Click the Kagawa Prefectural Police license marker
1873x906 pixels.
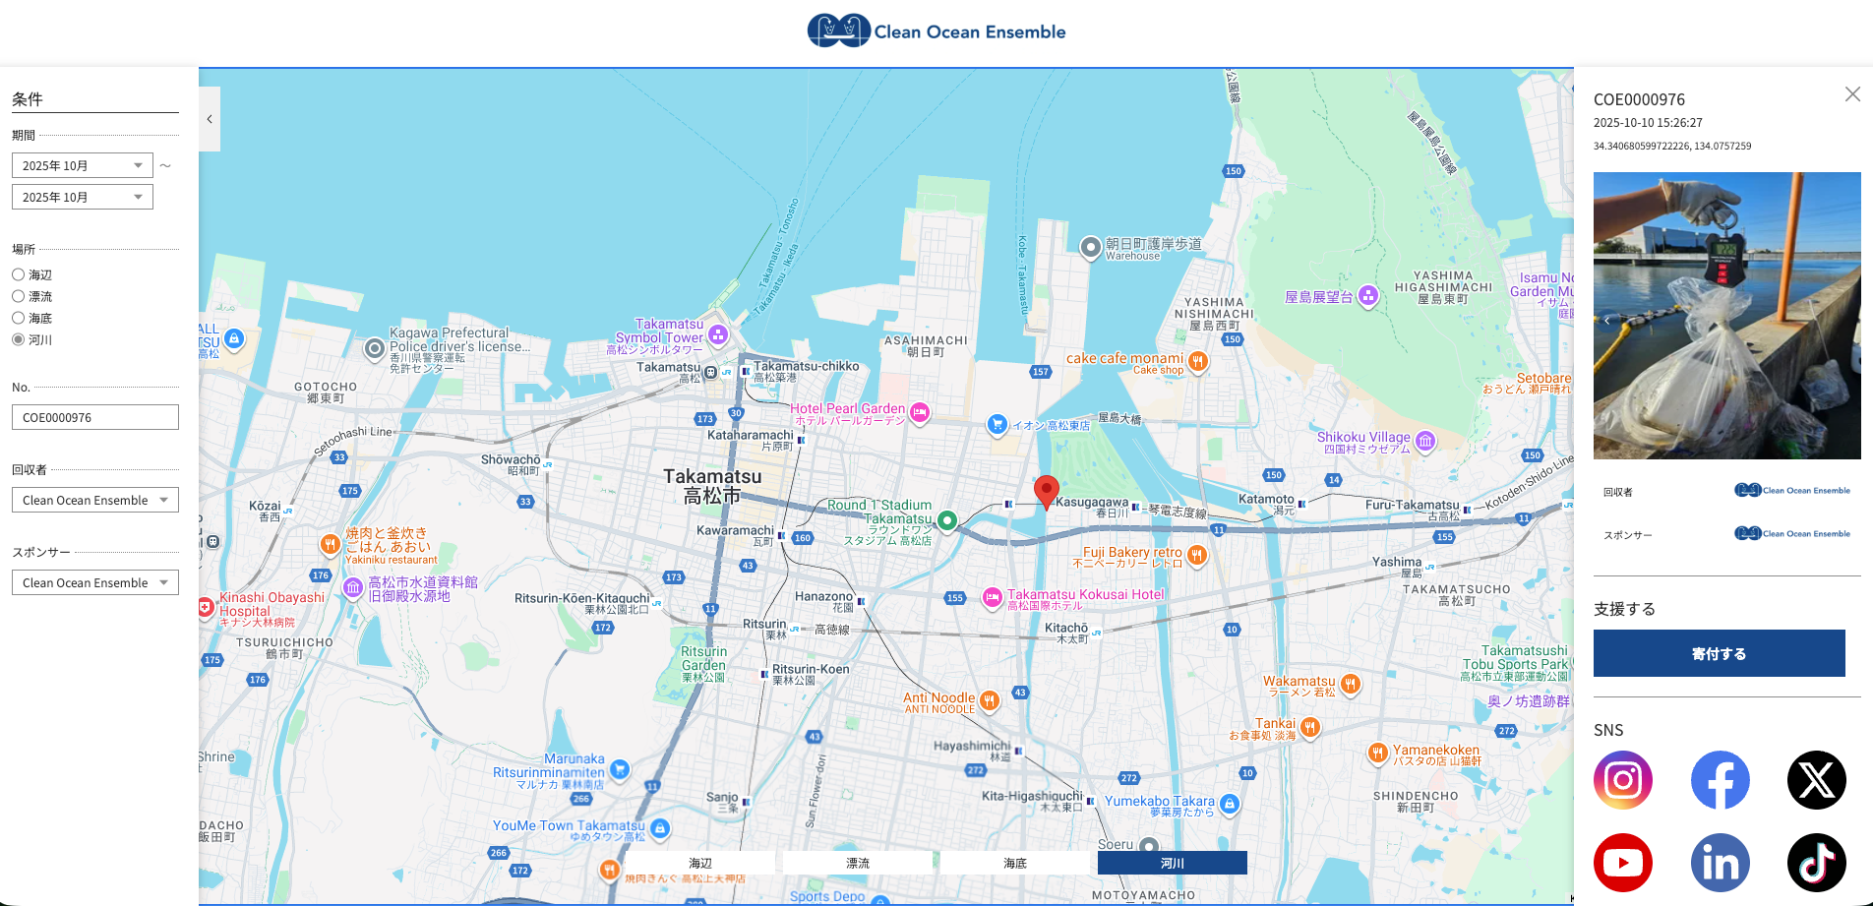pyautogui.click(x=375, y=348)
